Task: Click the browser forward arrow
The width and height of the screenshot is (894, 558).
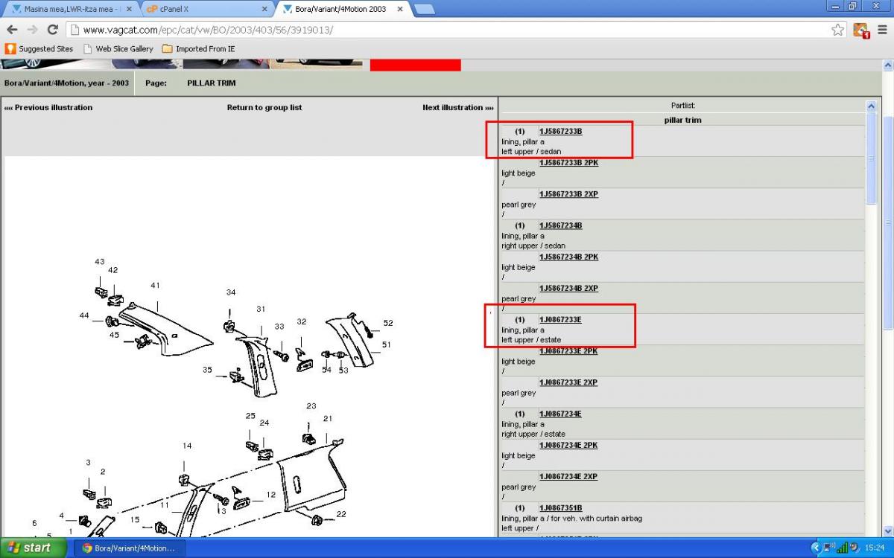Action: point(32,30)
